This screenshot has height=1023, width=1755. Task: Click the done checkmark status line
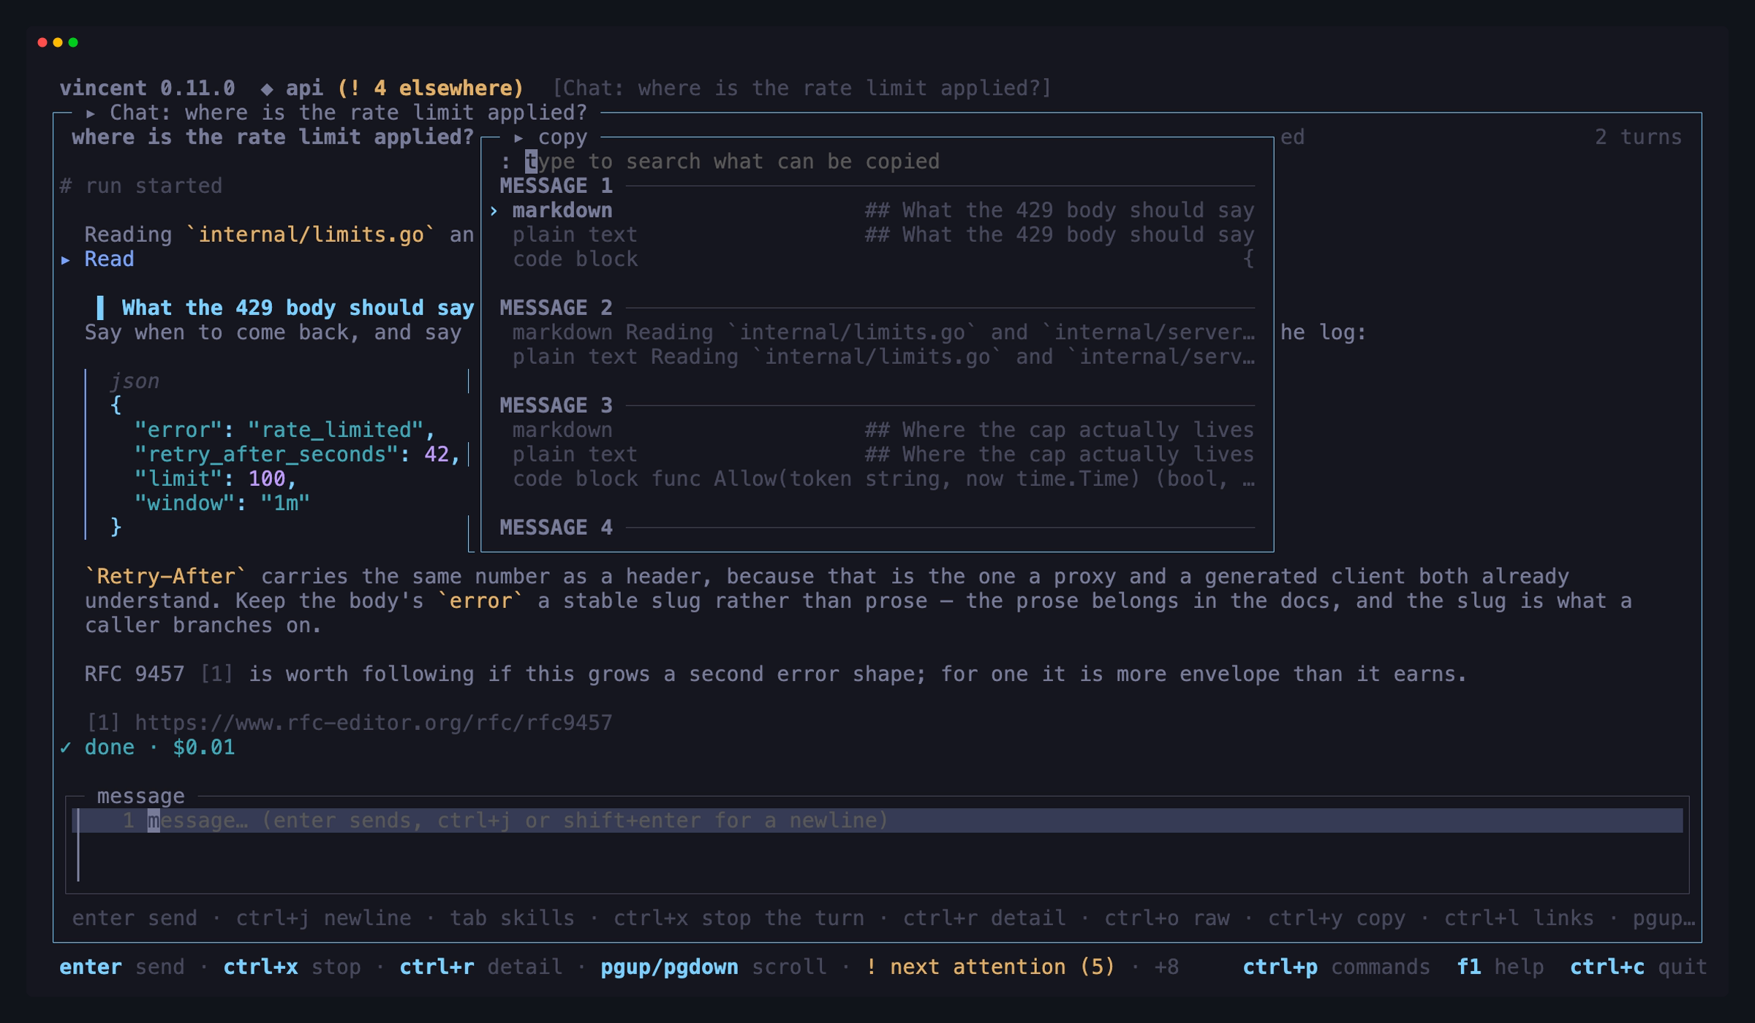[147, 748]
